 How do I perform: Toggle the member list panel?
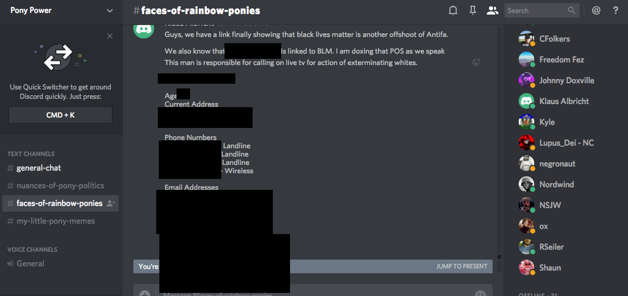pyautogui.click(x=492, y=10)
